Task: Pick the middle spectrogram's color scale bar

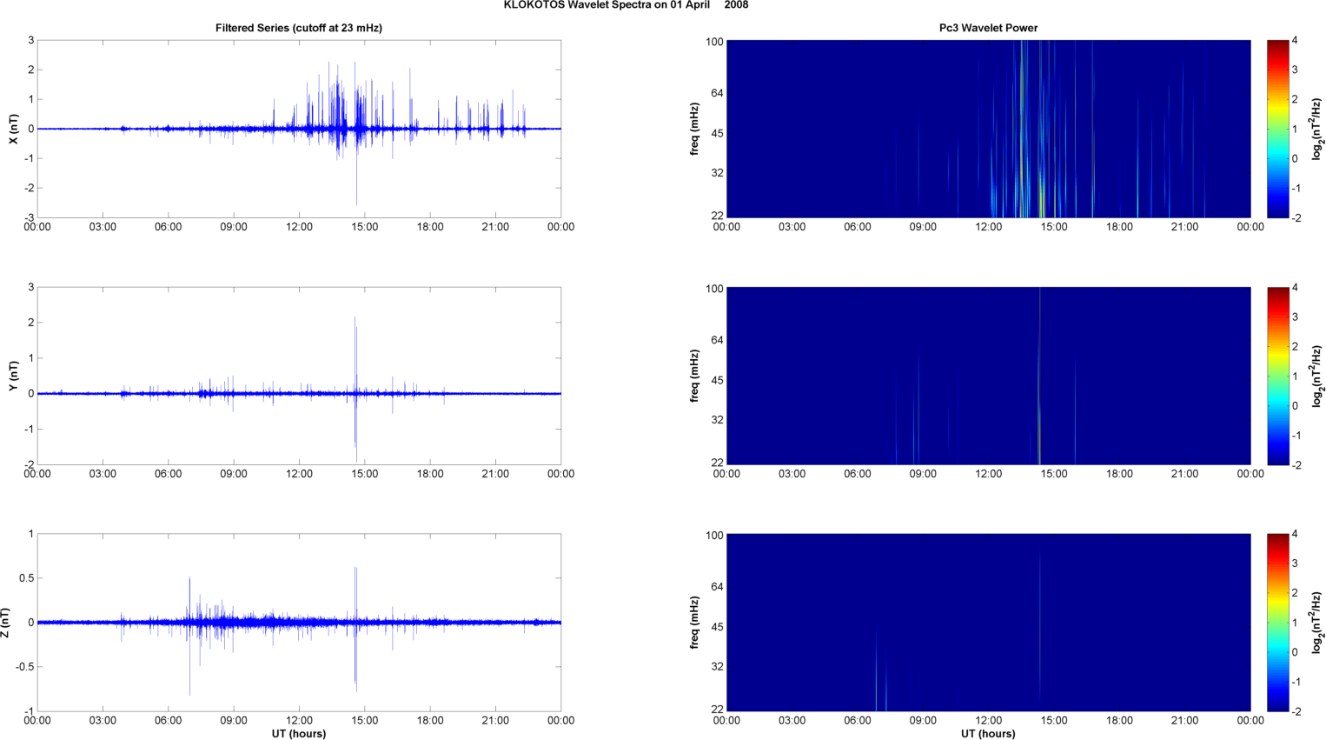Action: (1277, 376)
